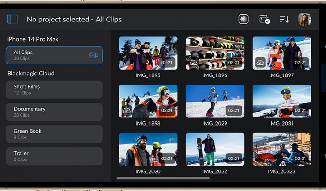The image size is (326, 191).
Task: Click cloud status icon on IMG_1898
Action: [x=126, y=110]
